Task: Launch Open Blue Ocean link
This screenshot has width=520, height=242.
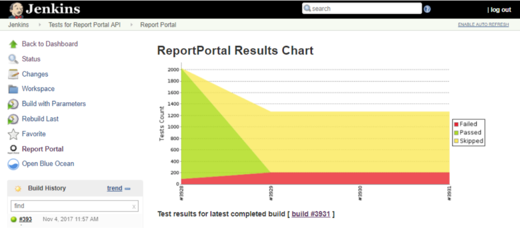Action: 48,164
